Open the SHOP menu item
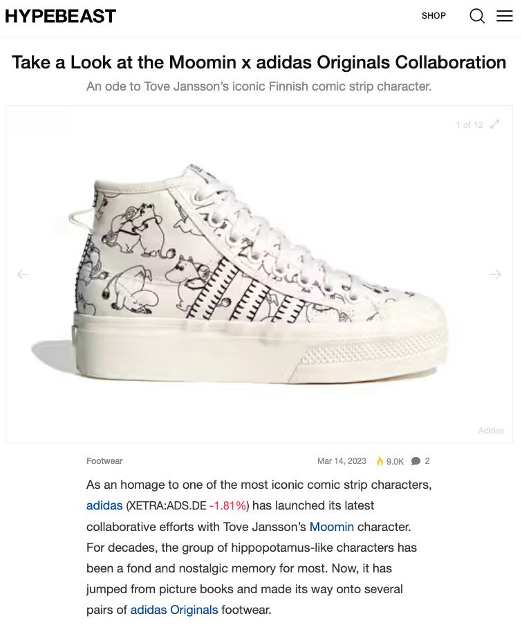The height and width of the screenshot is (625, 522). (x=434, y=16)
